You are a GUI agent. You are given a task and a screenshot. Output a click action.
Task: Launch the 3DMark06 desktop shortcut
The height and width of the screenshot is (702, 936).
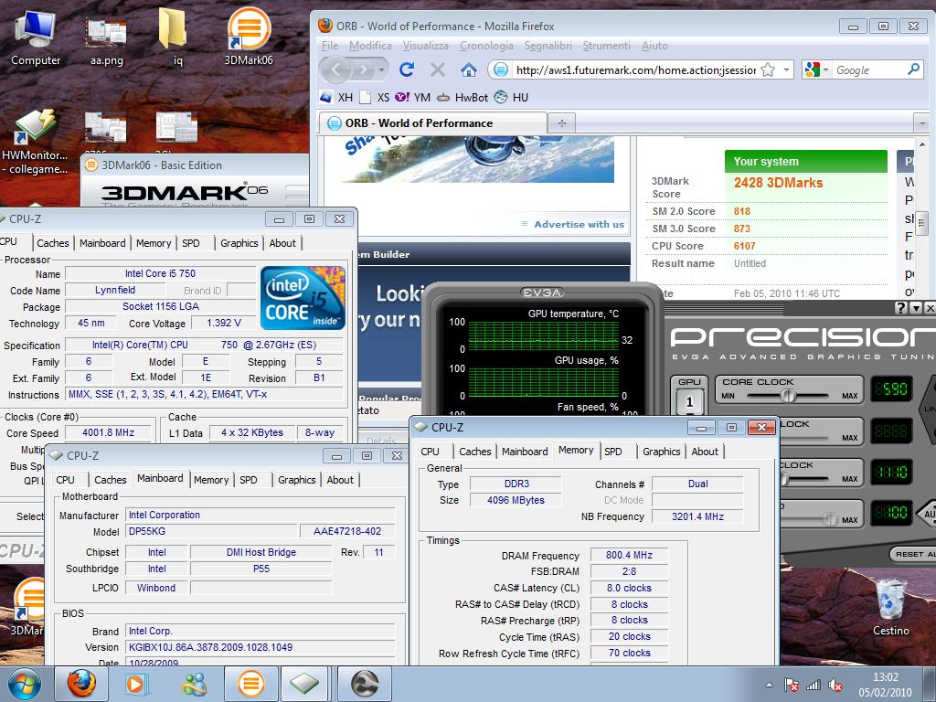[249, 37]
